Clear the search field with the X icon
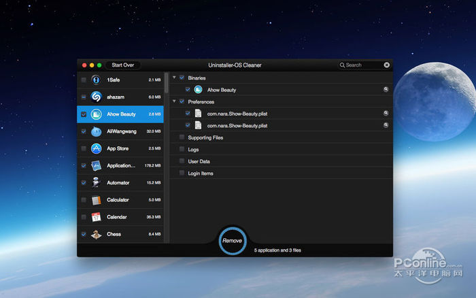Viewport: 476px width, 298px height. click(386, 65)
